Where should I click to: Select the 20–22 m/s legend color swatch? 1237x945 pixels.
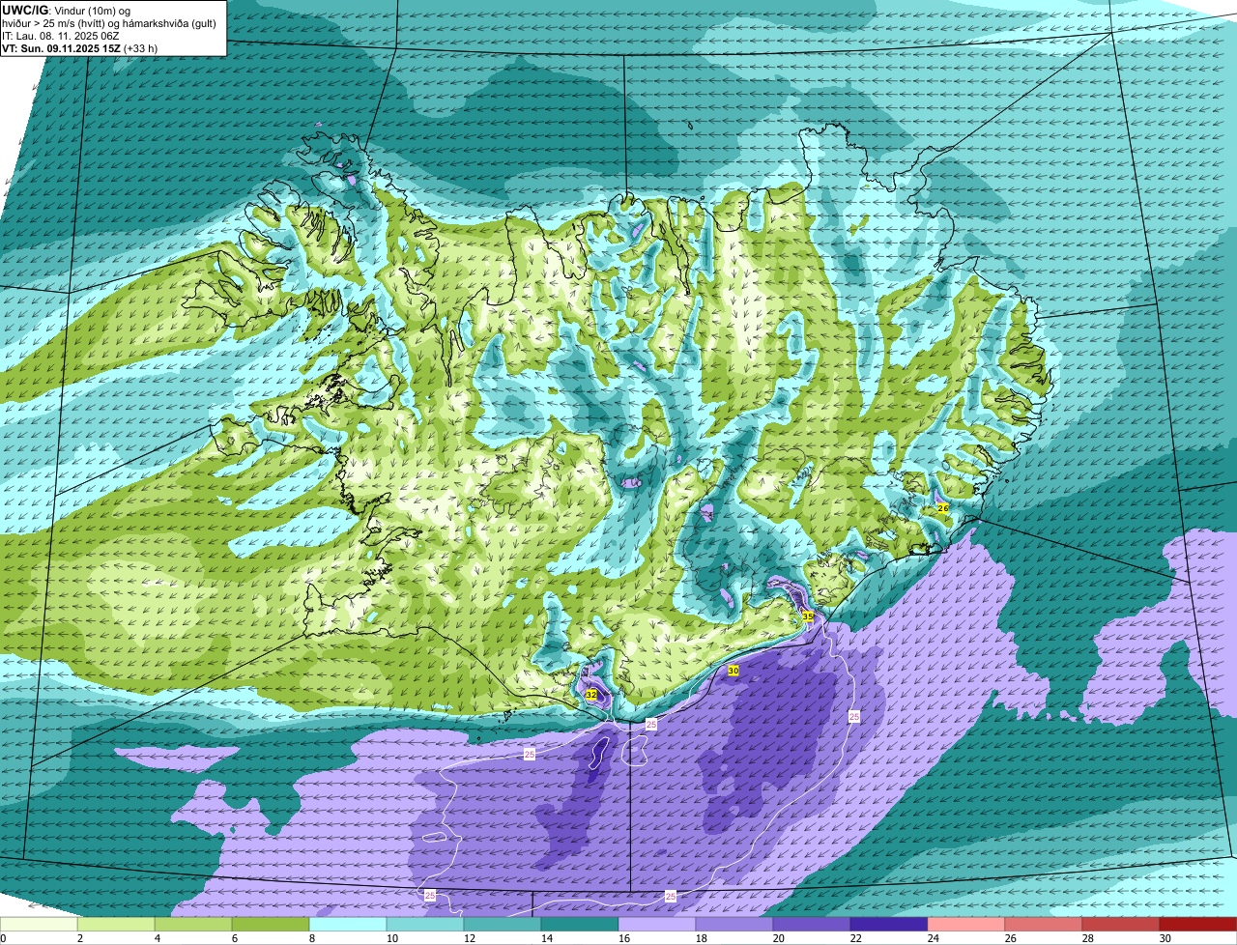pos(812,925)
